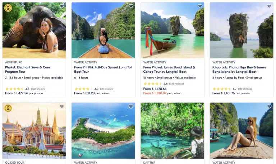This screenshot has height=164, width=276.
Task: Favorite the Elephant Save & Care tour heart
Action: (62, 6)
